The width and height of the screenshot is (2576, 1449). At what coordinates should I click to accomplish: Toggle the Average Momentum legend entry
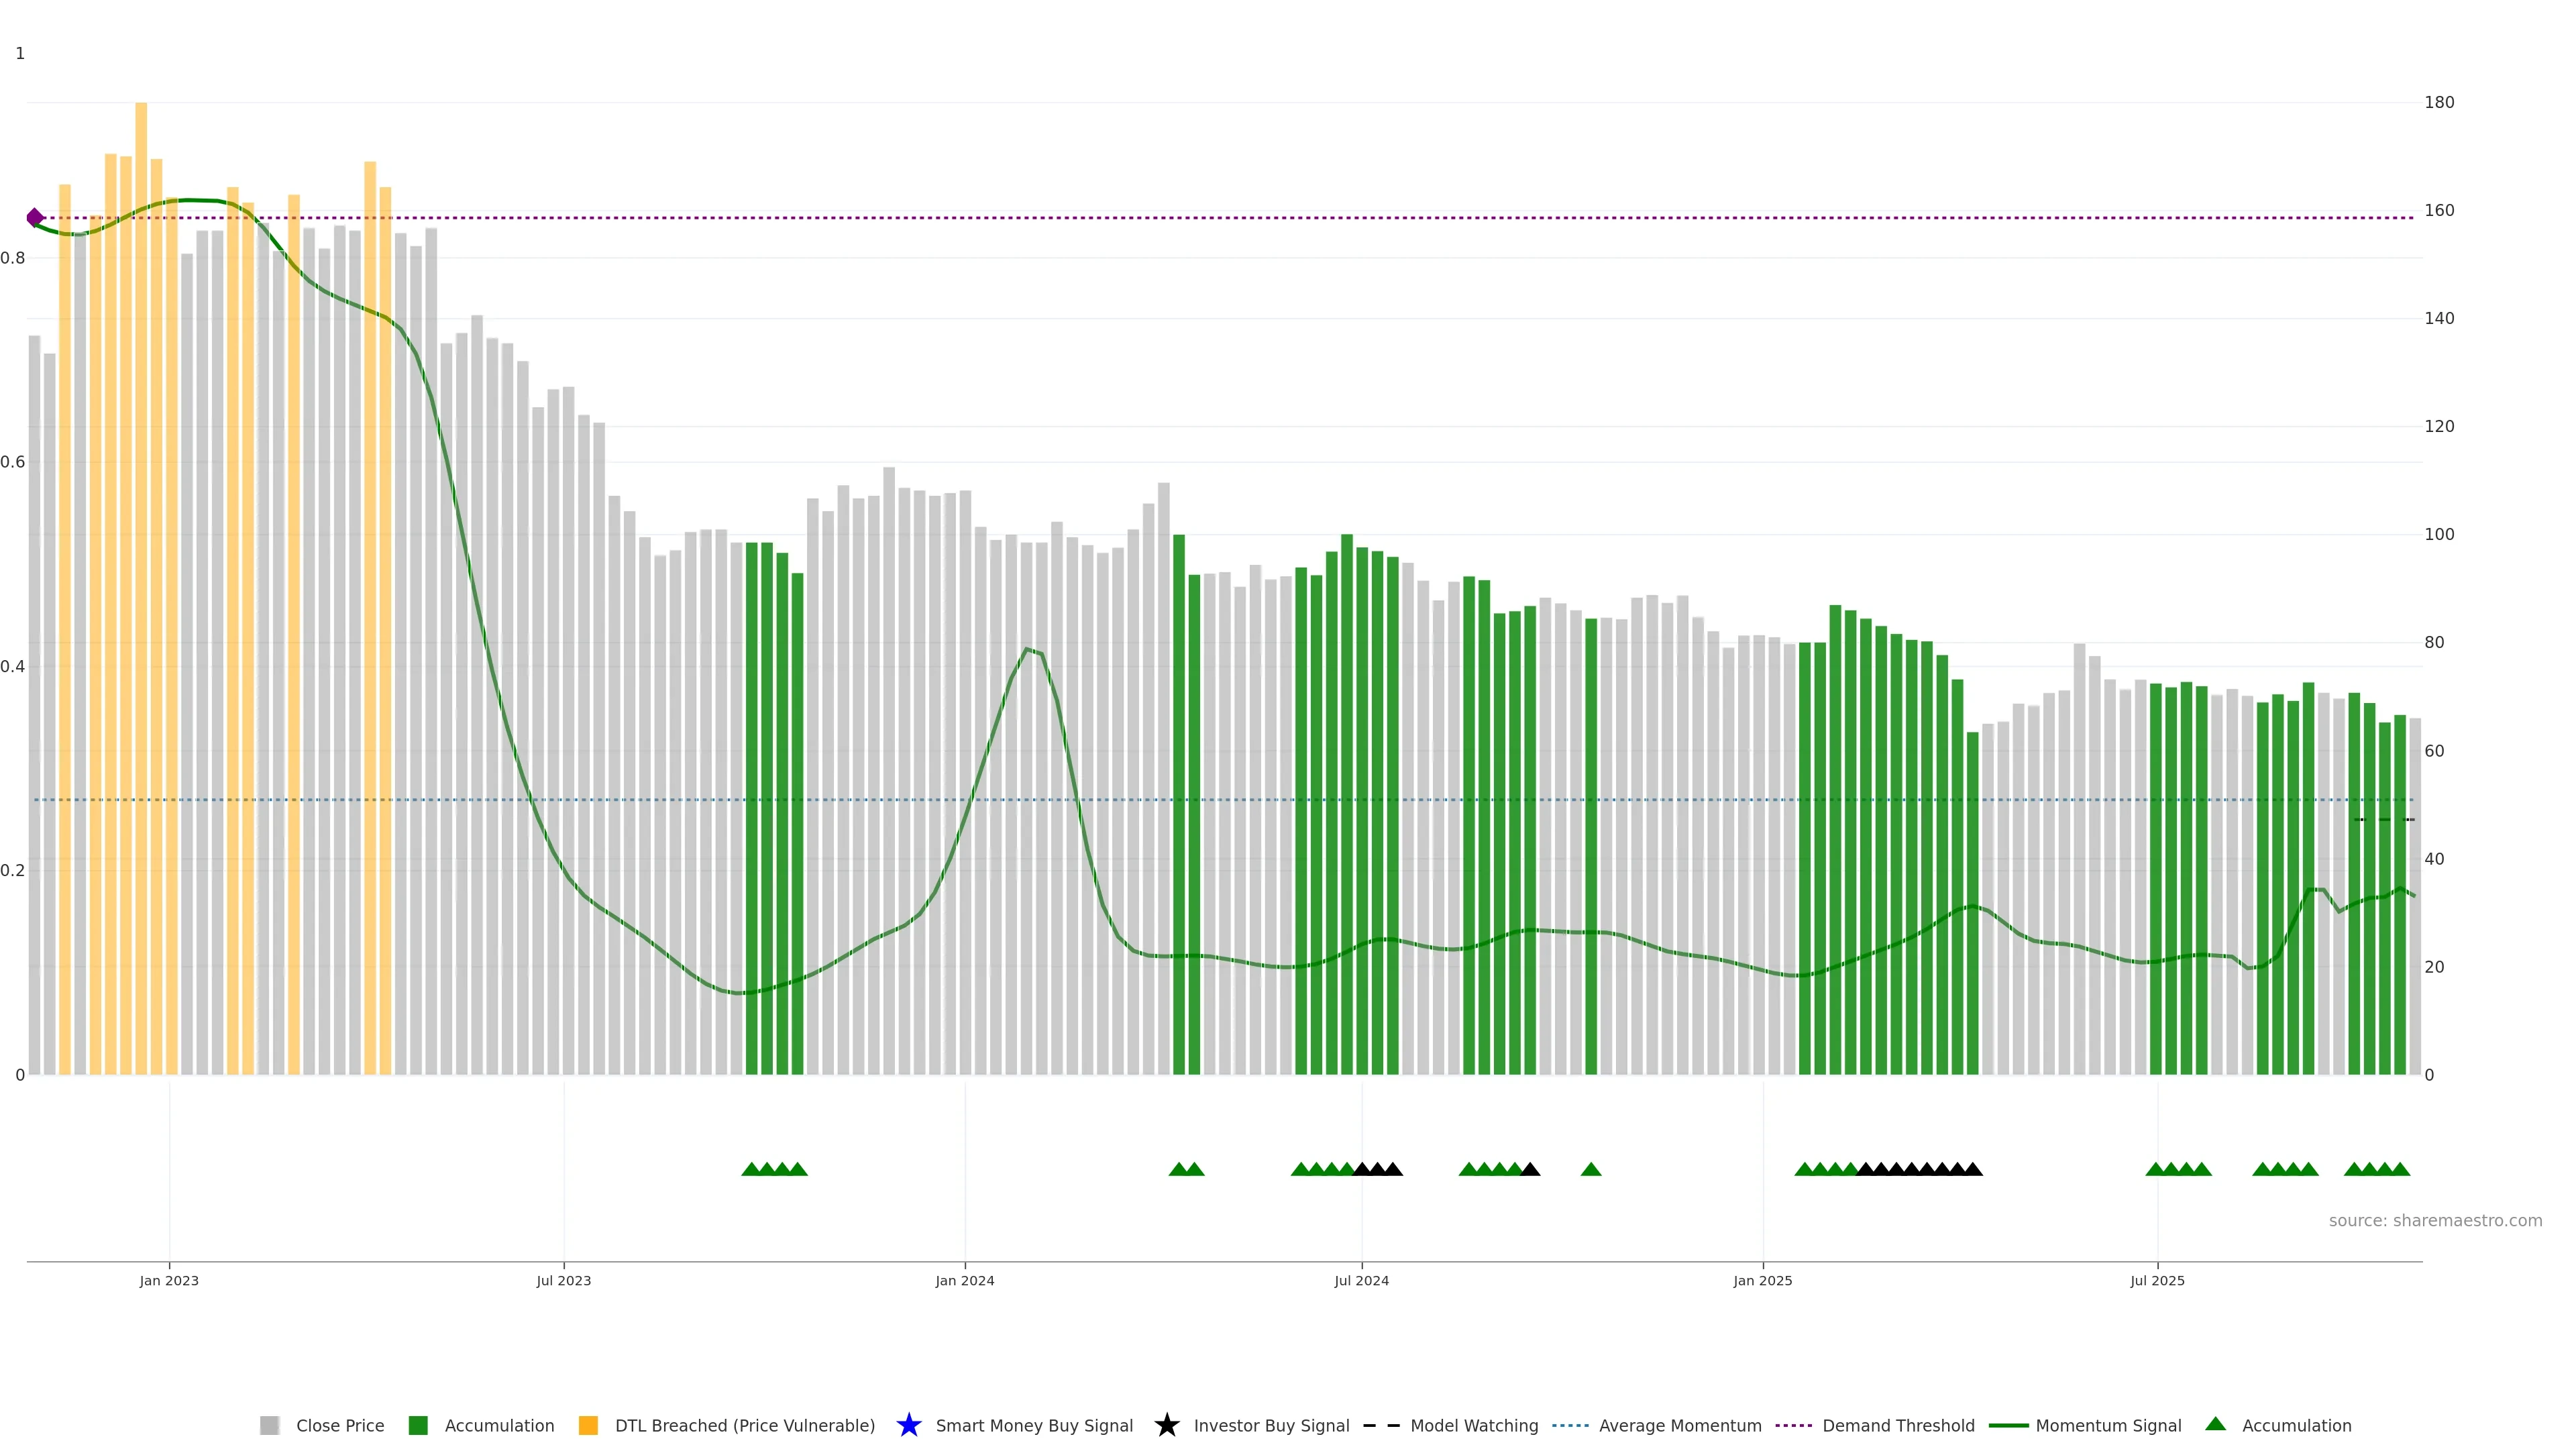[1680, 1425]
